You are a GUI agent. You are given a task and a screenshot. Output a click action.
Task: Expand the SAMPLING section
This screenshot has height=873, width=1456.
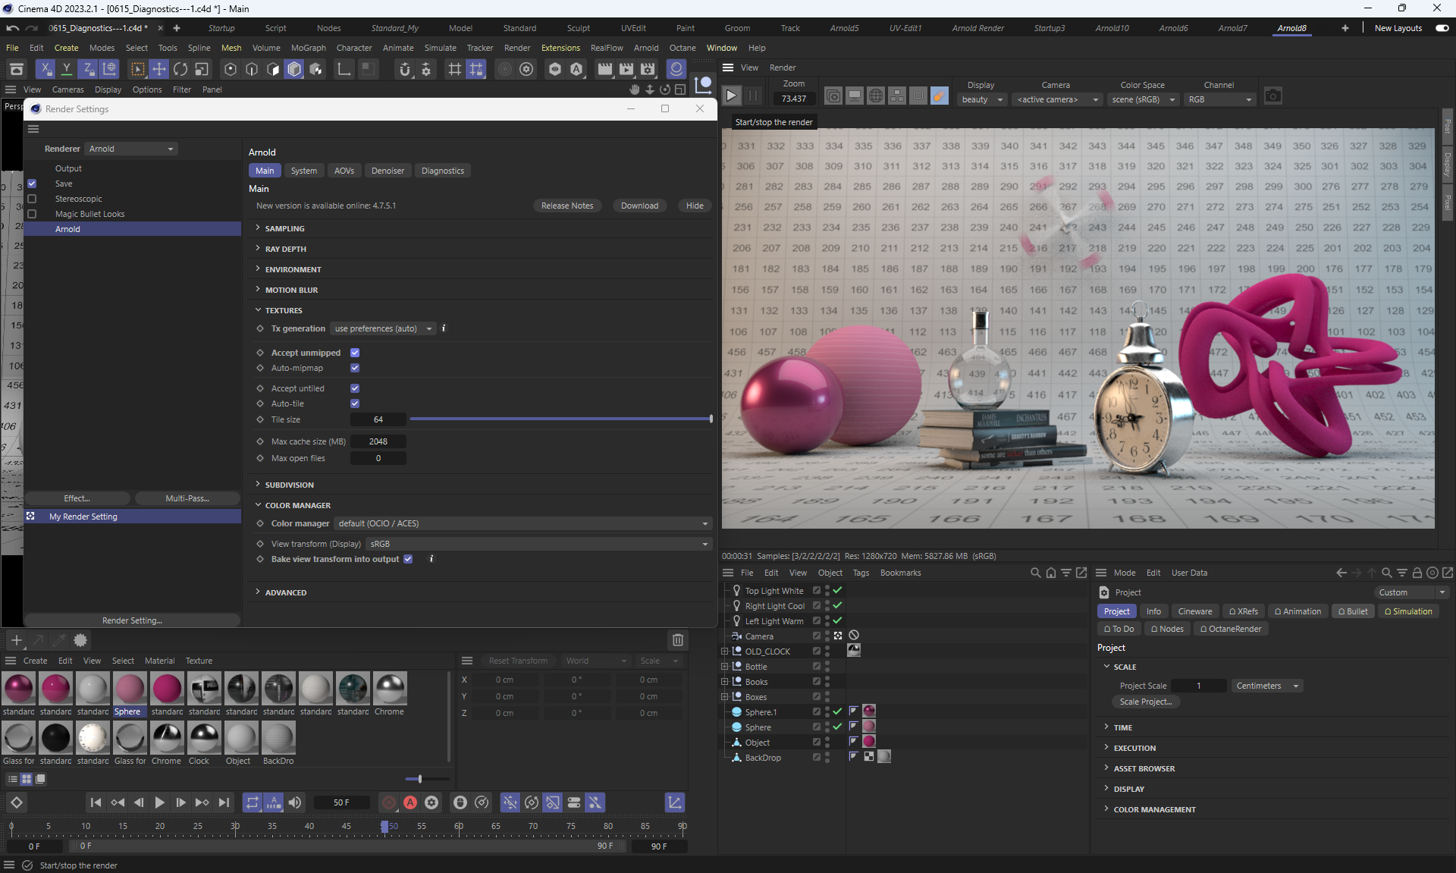(x=284, y=228)
